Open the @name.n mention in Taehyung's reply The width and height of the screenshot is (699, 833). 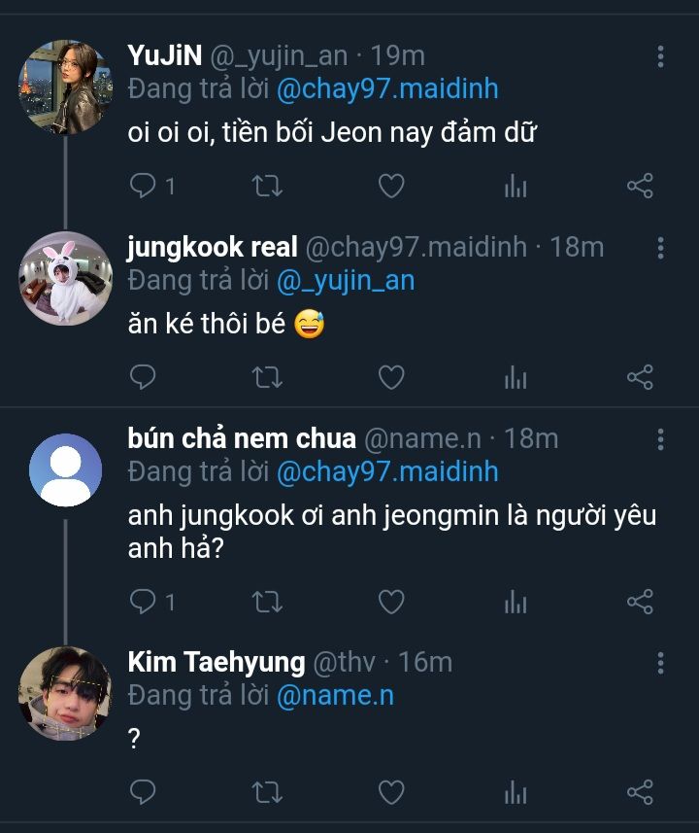click(x=335, y=695)
